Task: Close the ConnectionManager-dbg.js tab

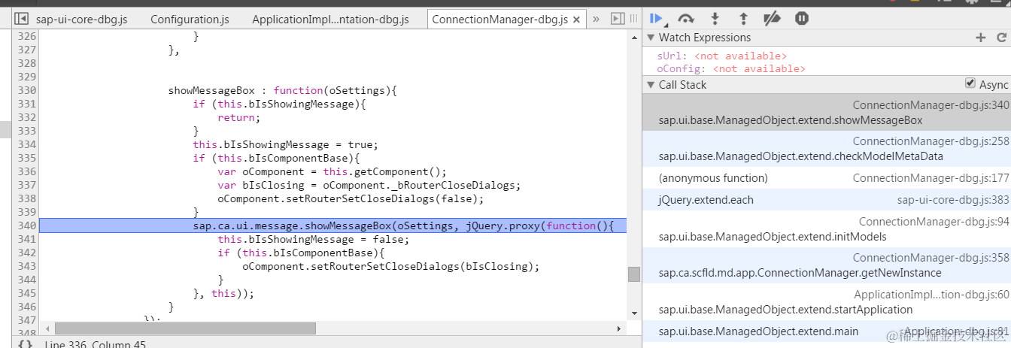Action: tap(576, 20)
